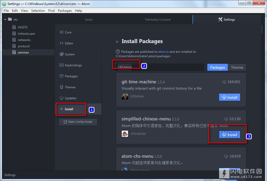
Task: Click the Settings tools icon in tab
Action: [x=220, y=19]
